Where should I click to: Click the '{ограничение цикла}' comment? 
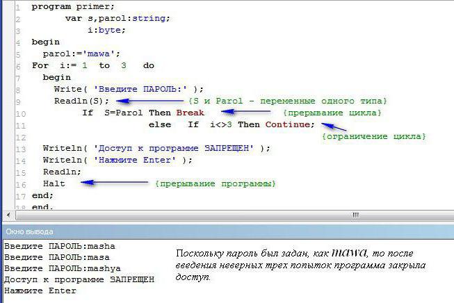(374, 136)
